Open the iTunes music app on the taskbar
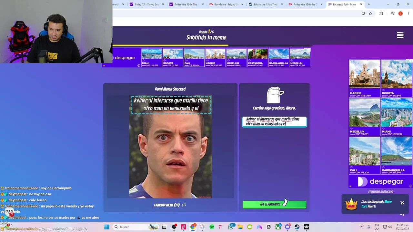This screenshot has width=413, height=232. 202,227
